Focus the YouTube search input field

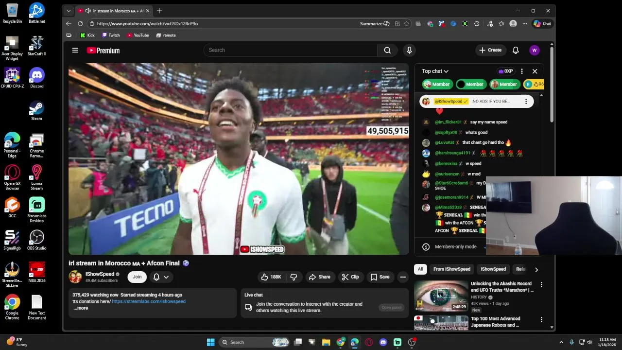tap(290, 50)
